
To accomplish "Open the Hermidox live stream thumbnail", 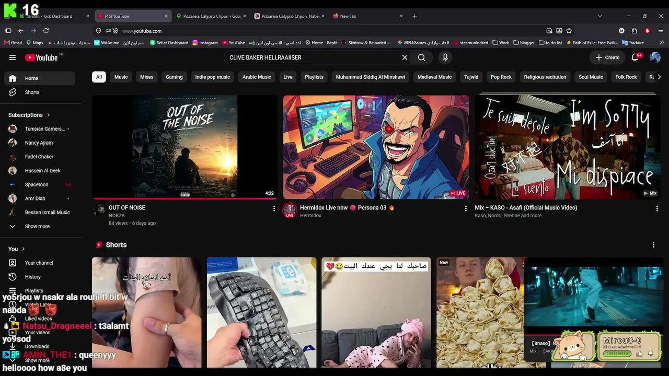I will (376, 147).
